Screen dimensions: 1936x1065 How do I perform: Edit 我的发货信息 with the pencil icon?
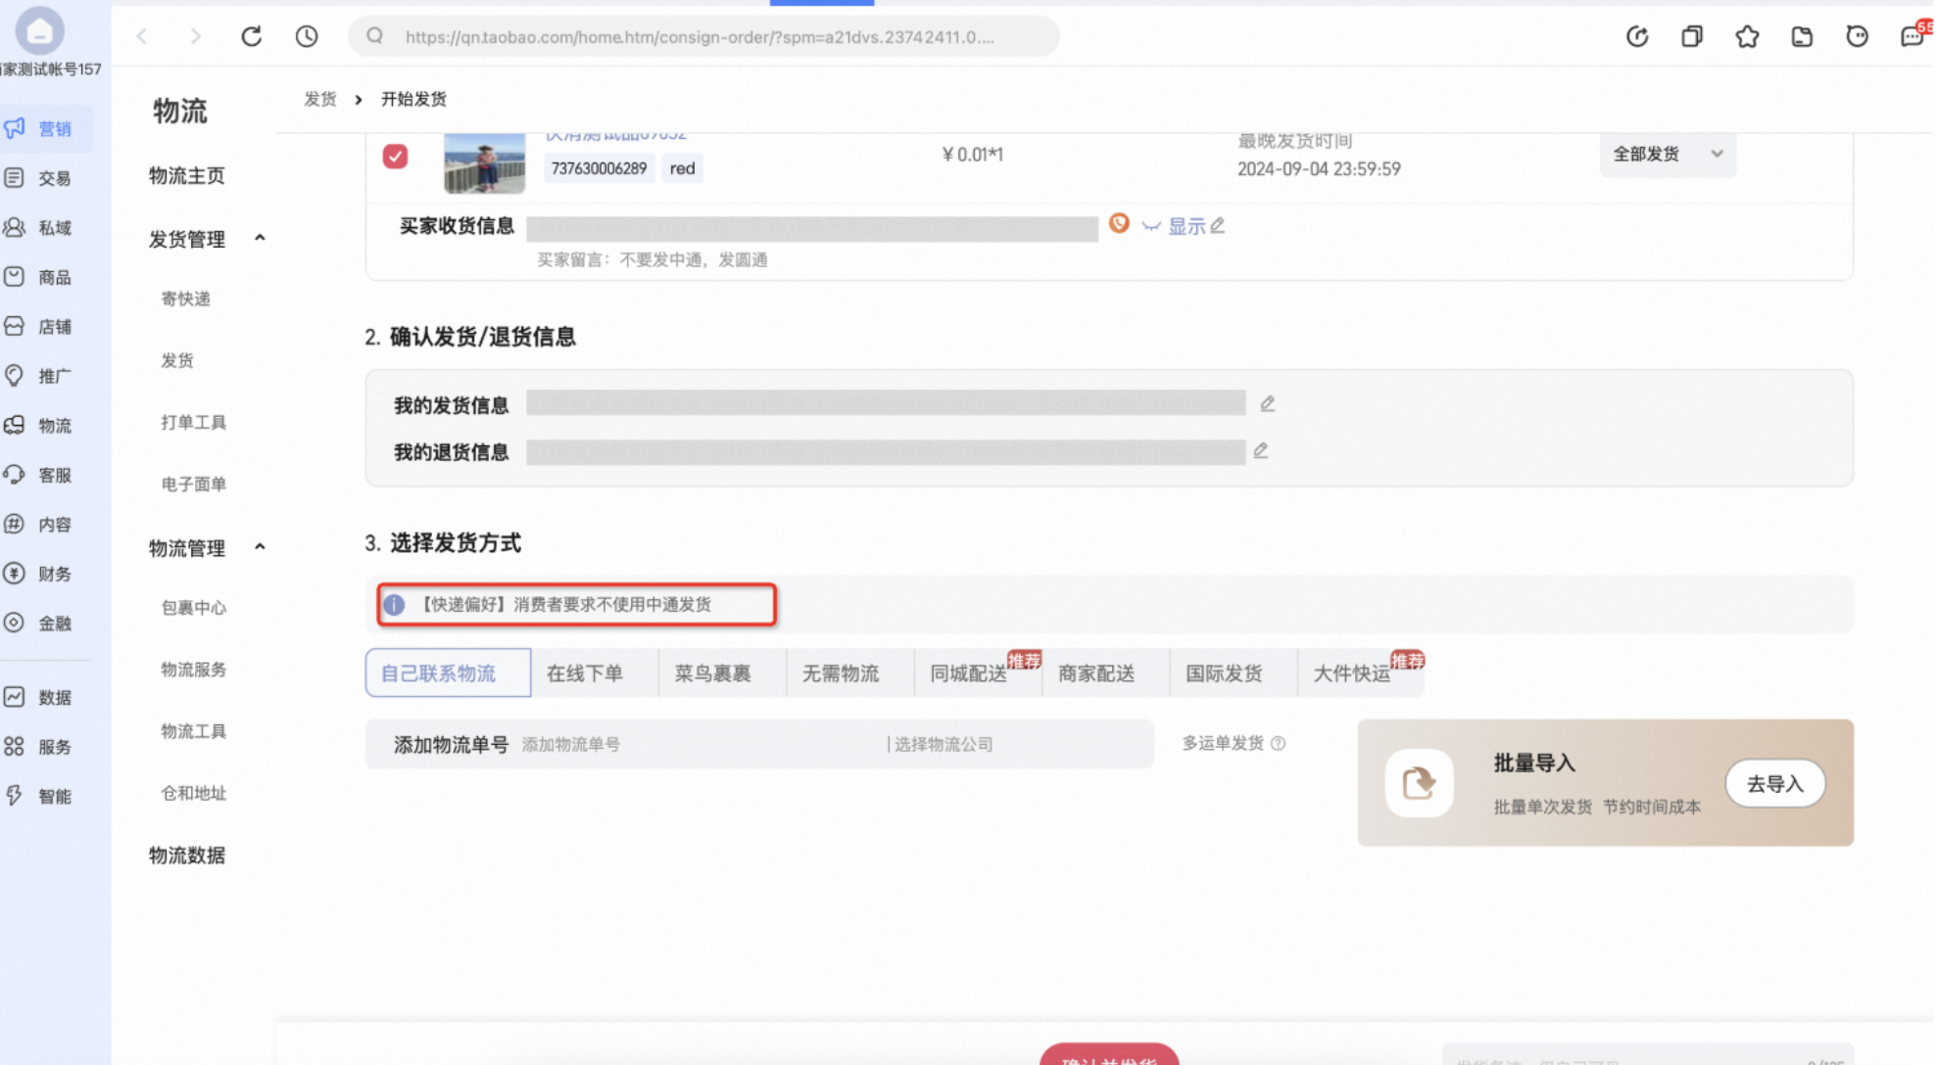pos(1267,403)
